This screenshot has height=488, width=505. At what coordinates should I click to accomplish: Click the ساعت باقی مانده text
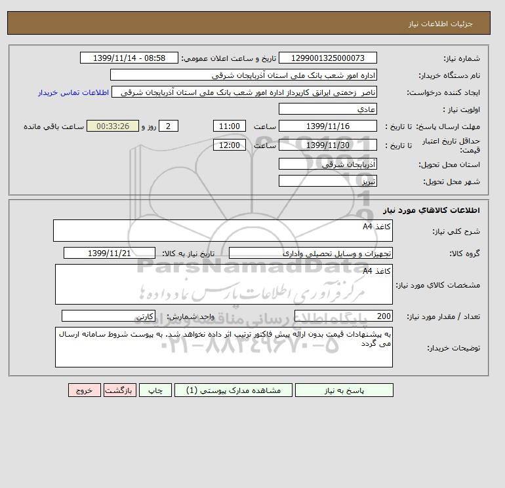54,126
